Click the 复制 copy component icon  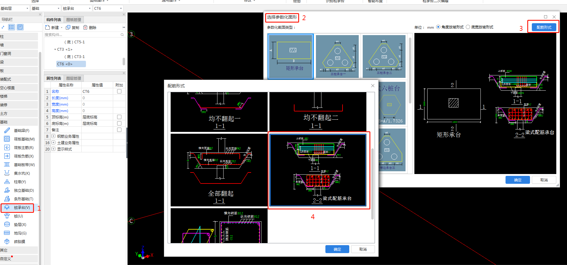(x=68, y=27)
